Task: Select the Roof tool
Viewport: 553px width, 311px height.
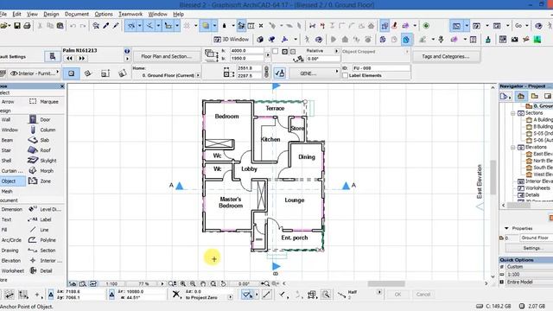Action: click(x=40, y=150)
